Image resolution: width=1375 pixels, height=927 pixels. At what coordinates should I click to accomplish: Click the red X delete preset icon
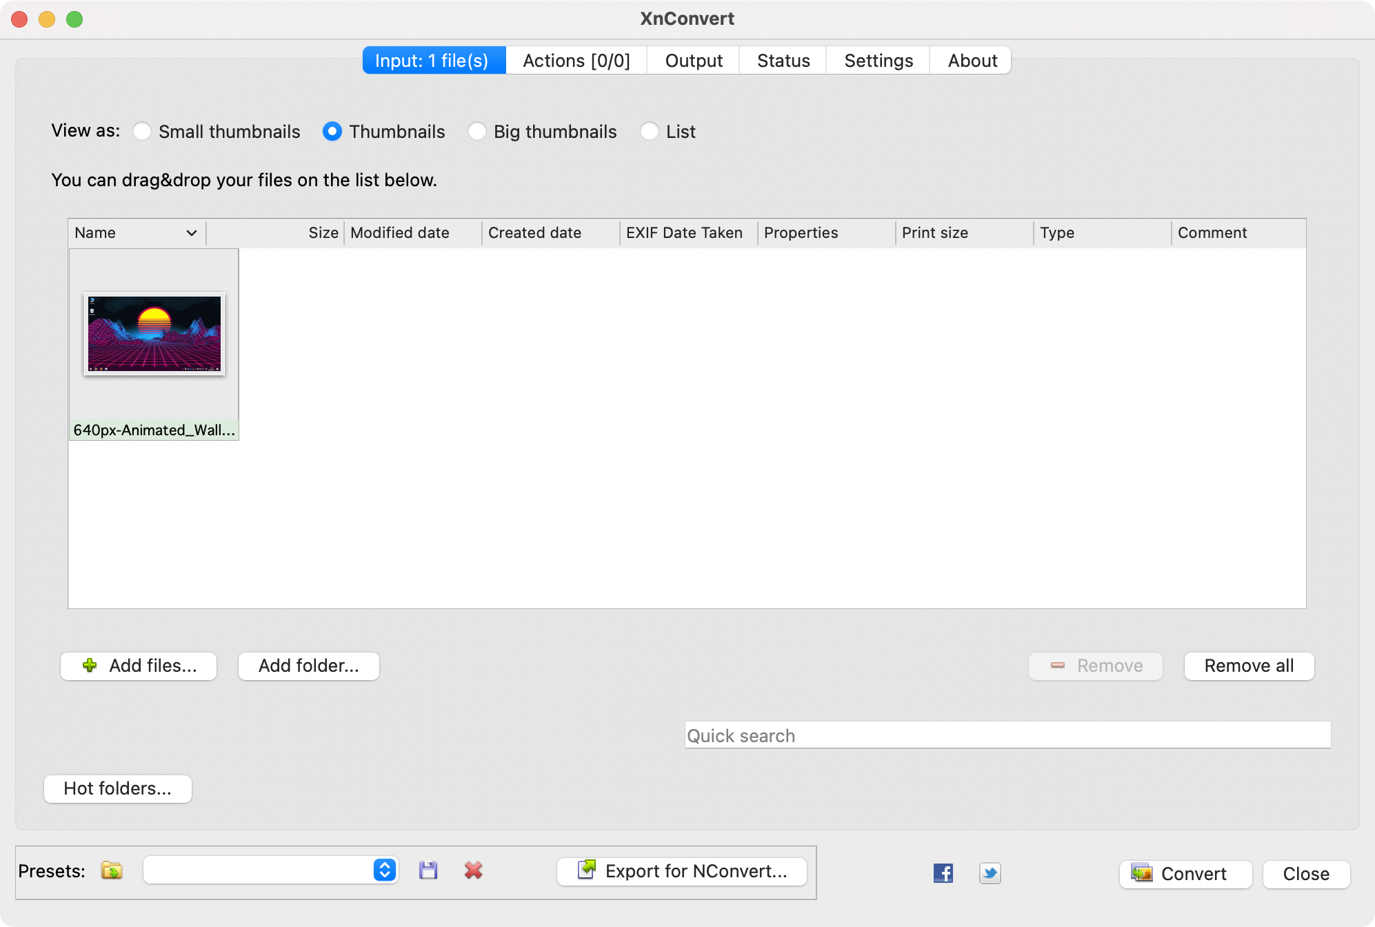[473, 870]
